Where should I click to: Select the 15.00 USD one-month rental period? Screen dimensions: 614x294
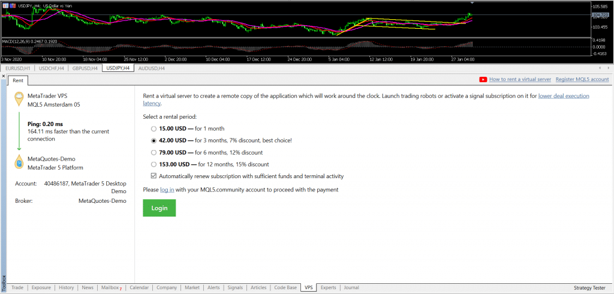153,128
